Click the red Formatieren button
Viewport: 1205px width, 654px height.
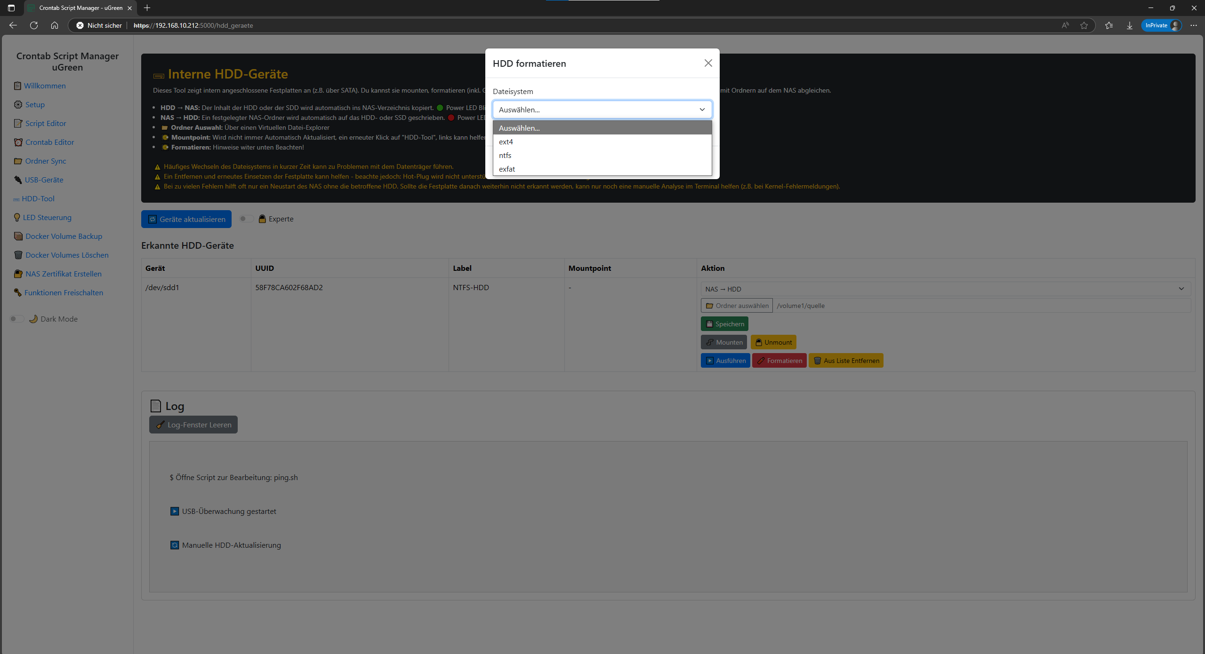pyautogui.click(x=779, y=361)
